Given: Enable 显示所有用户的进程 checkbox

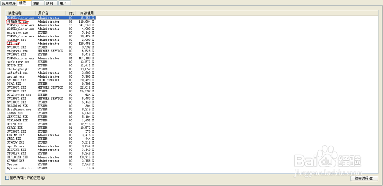Looking at the screenshot, I should [x=7, y=178].
